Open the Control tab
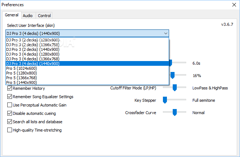Screen dimensions: 240x157 [44, 16]
